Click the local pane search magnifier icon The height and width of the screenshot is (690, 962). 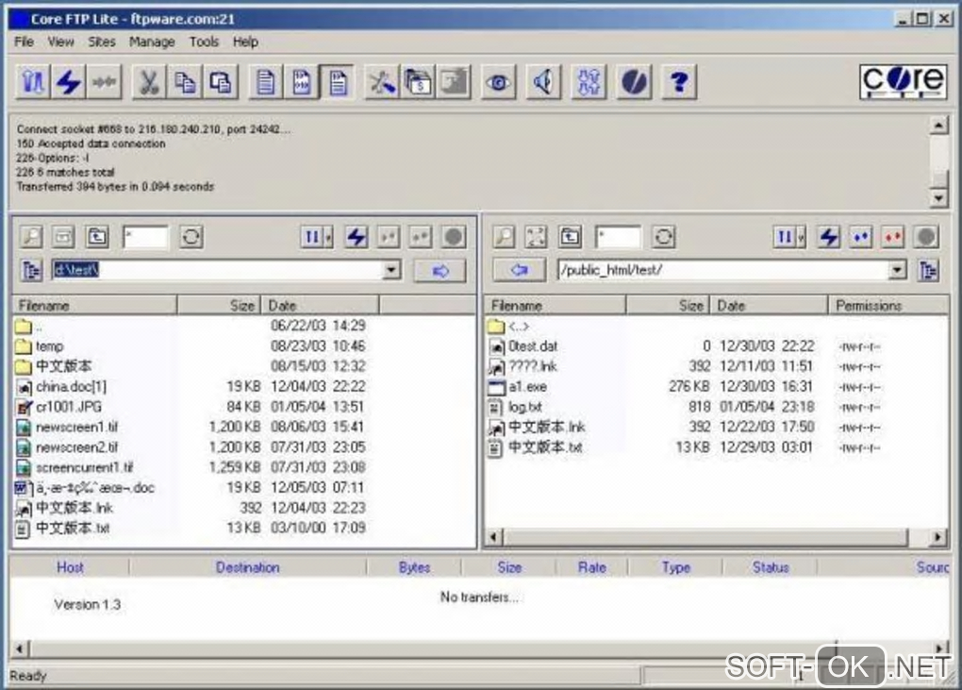[31, 236]
